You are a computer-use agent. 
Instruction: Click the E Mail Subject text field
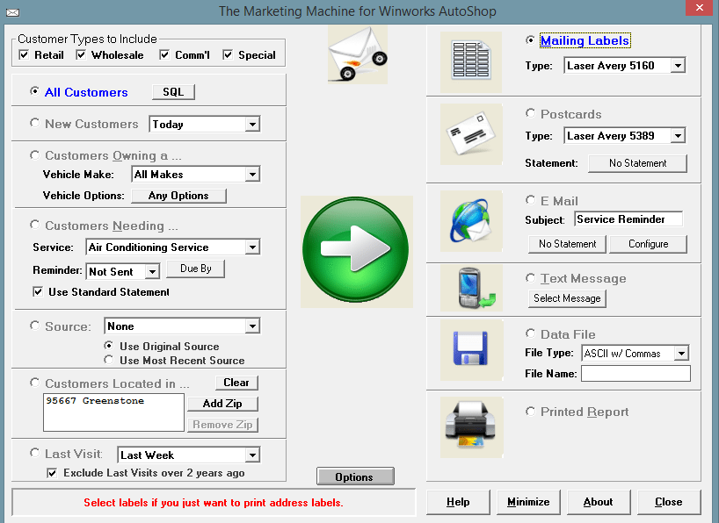tap(628, 219)
